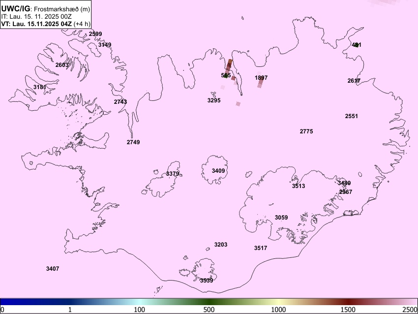Click the color scale label 500
418x314 pixels.
[209, 310]
